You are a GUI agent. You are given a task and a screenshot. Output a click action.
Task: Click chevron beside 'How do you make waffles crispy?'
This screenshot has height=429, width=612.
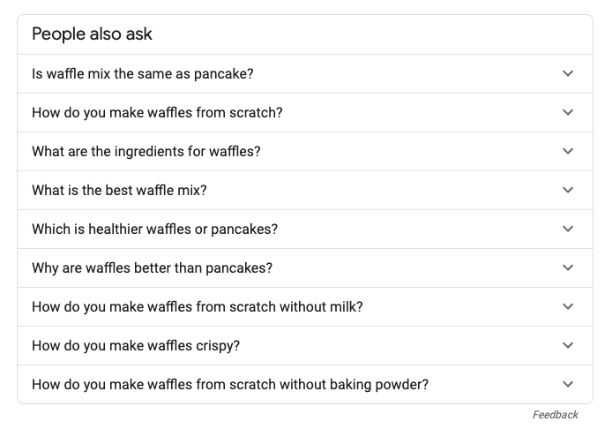click(x=568, y=345)
